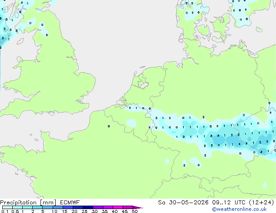This screenshot has height=213, width=276.
Task: Click the legend value '10'
Action: coord(54,211)
